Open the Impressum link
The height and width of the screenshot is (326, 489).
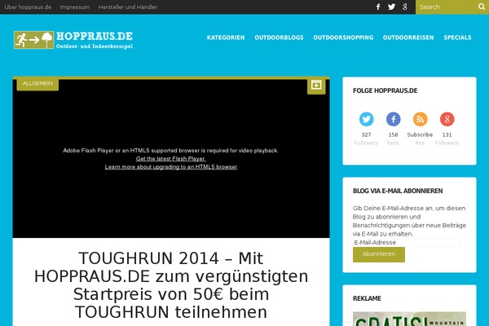click(75, 7)
